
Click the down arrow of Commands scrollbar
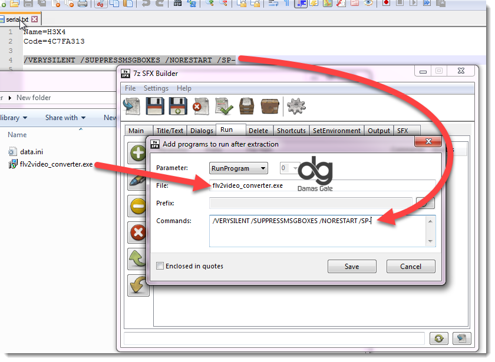(430, 241)
